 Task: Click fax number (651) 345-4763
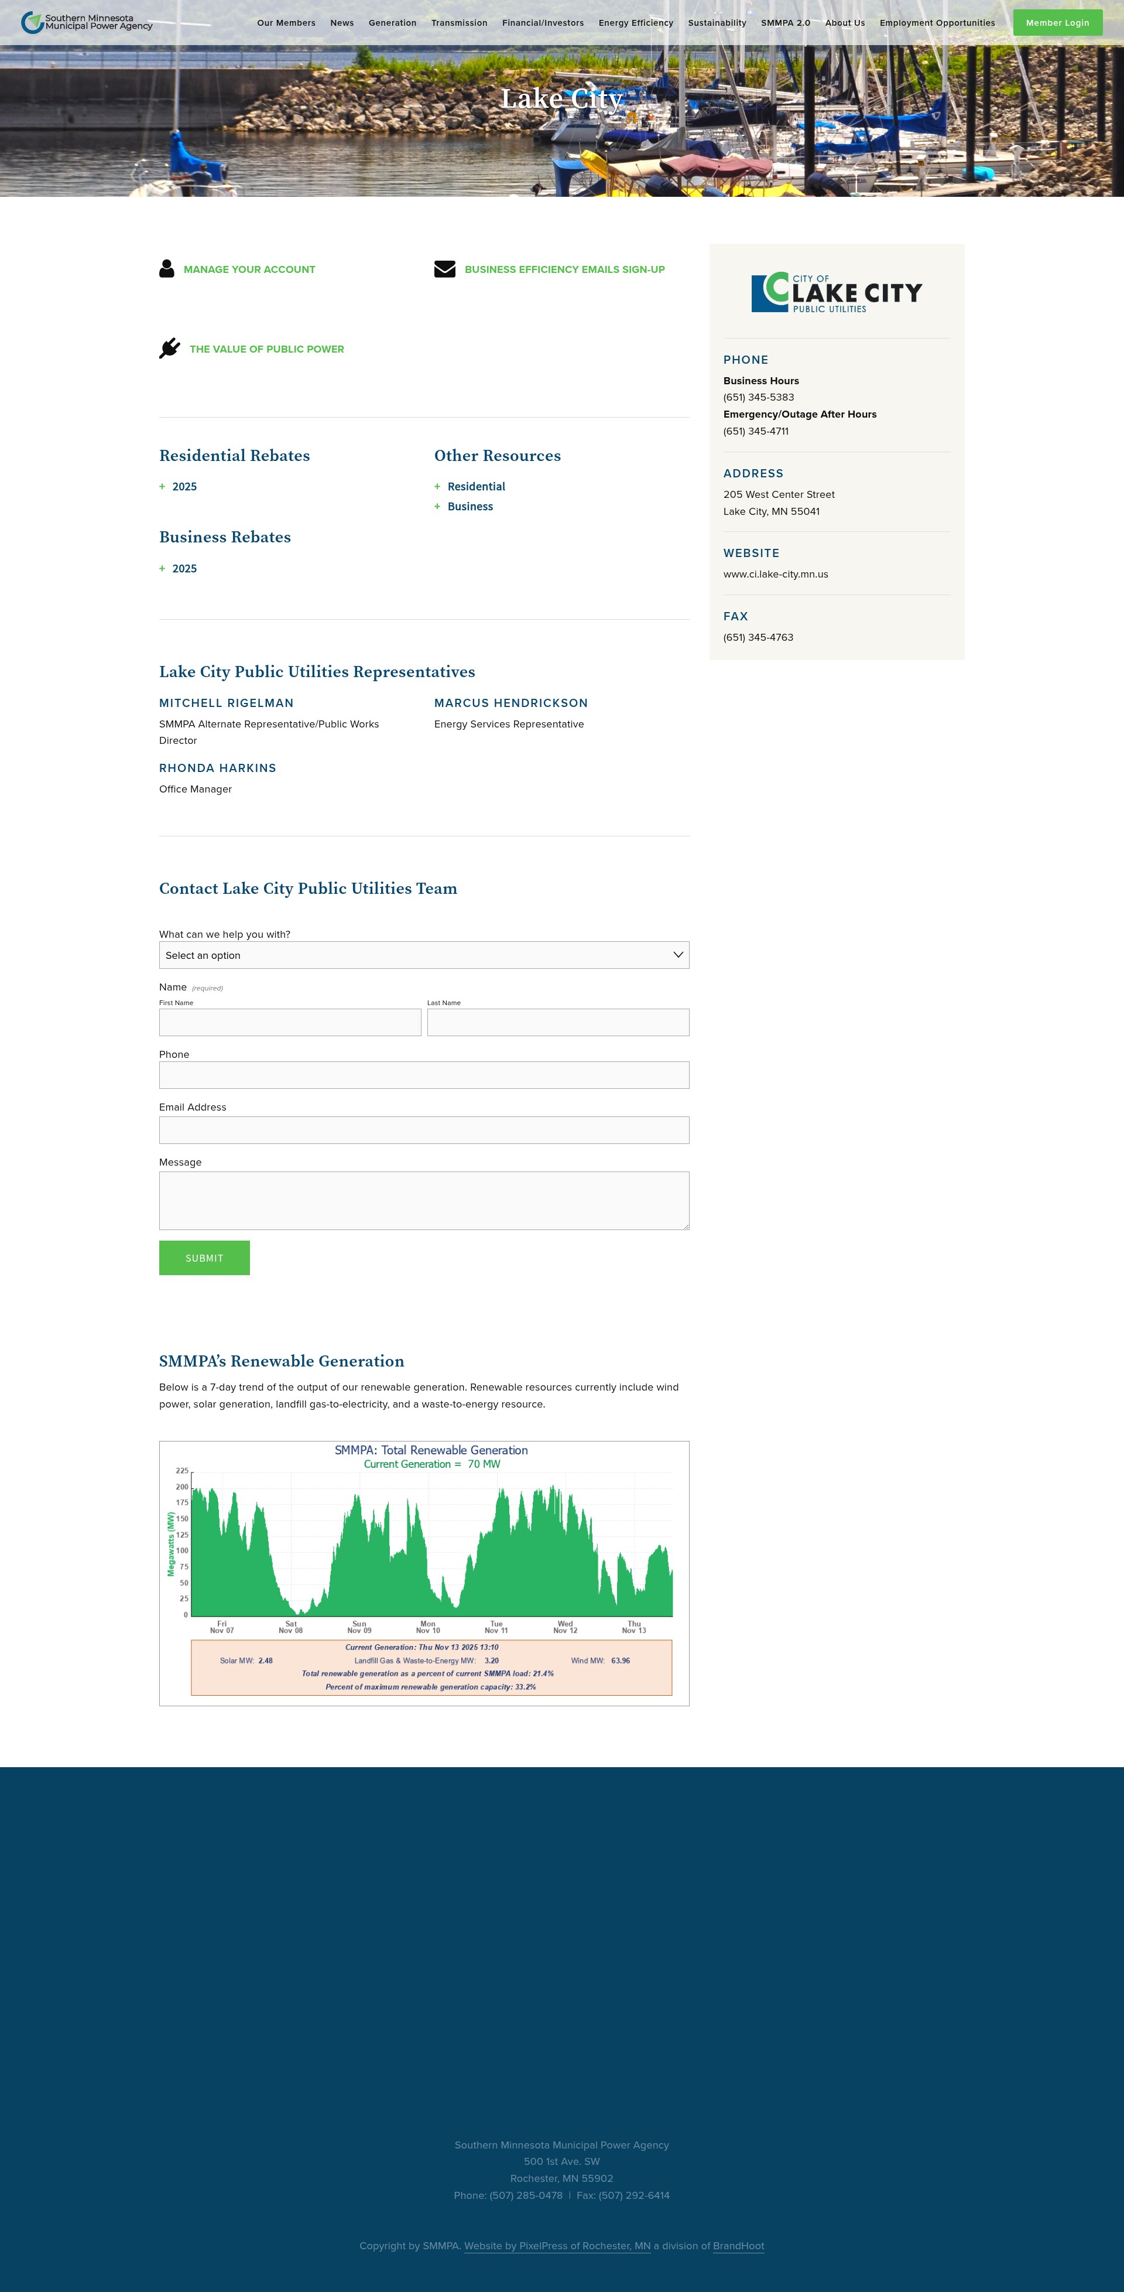tap(759, 637)
